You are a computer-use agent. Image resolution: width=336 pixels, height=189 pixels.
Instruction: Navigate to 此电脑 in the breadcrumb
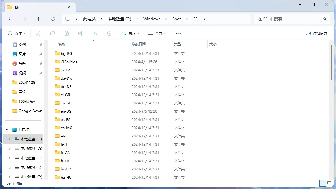[89, 19]
